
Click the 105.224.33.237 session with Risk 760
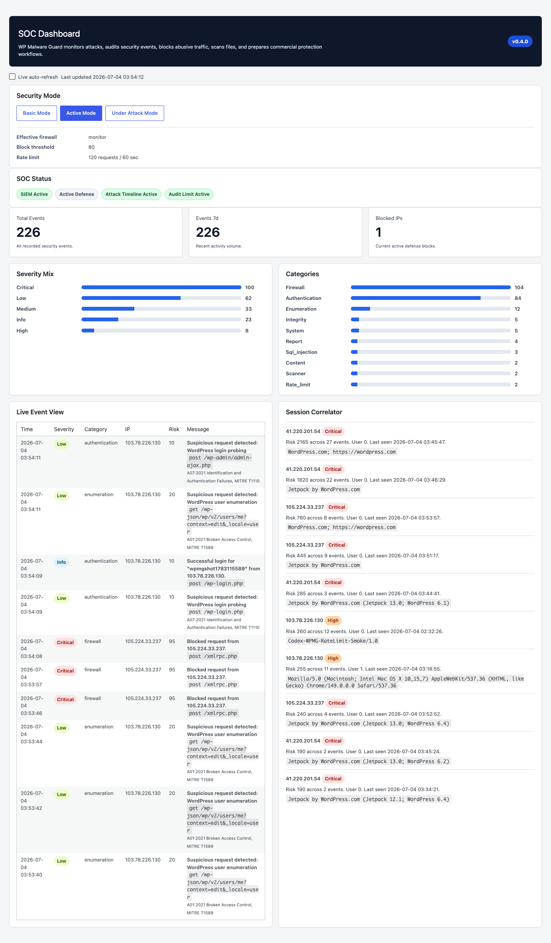coord(410,517)
